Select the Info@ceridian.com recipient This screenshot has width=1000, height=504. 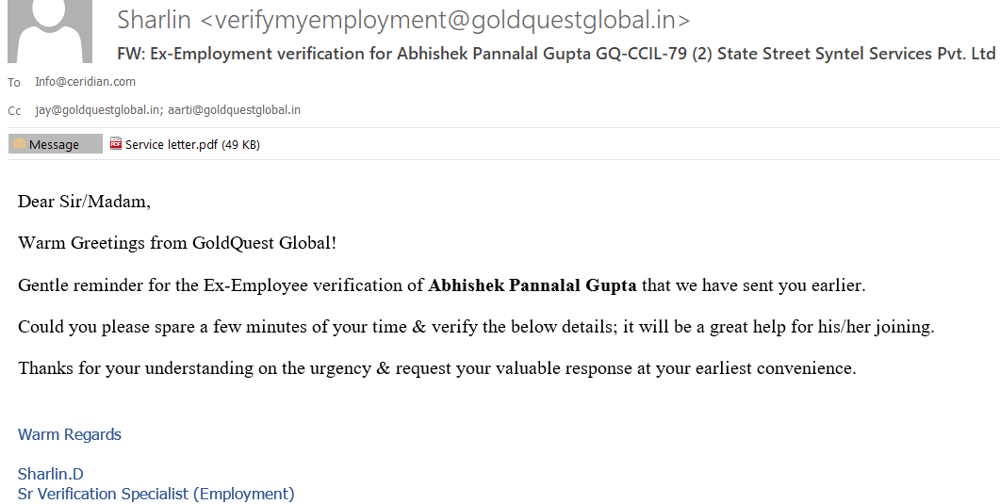click(85, 82)
